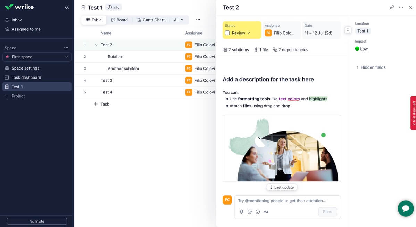
Task: Click the green 'highlights' word
Action: pos(318,99)
